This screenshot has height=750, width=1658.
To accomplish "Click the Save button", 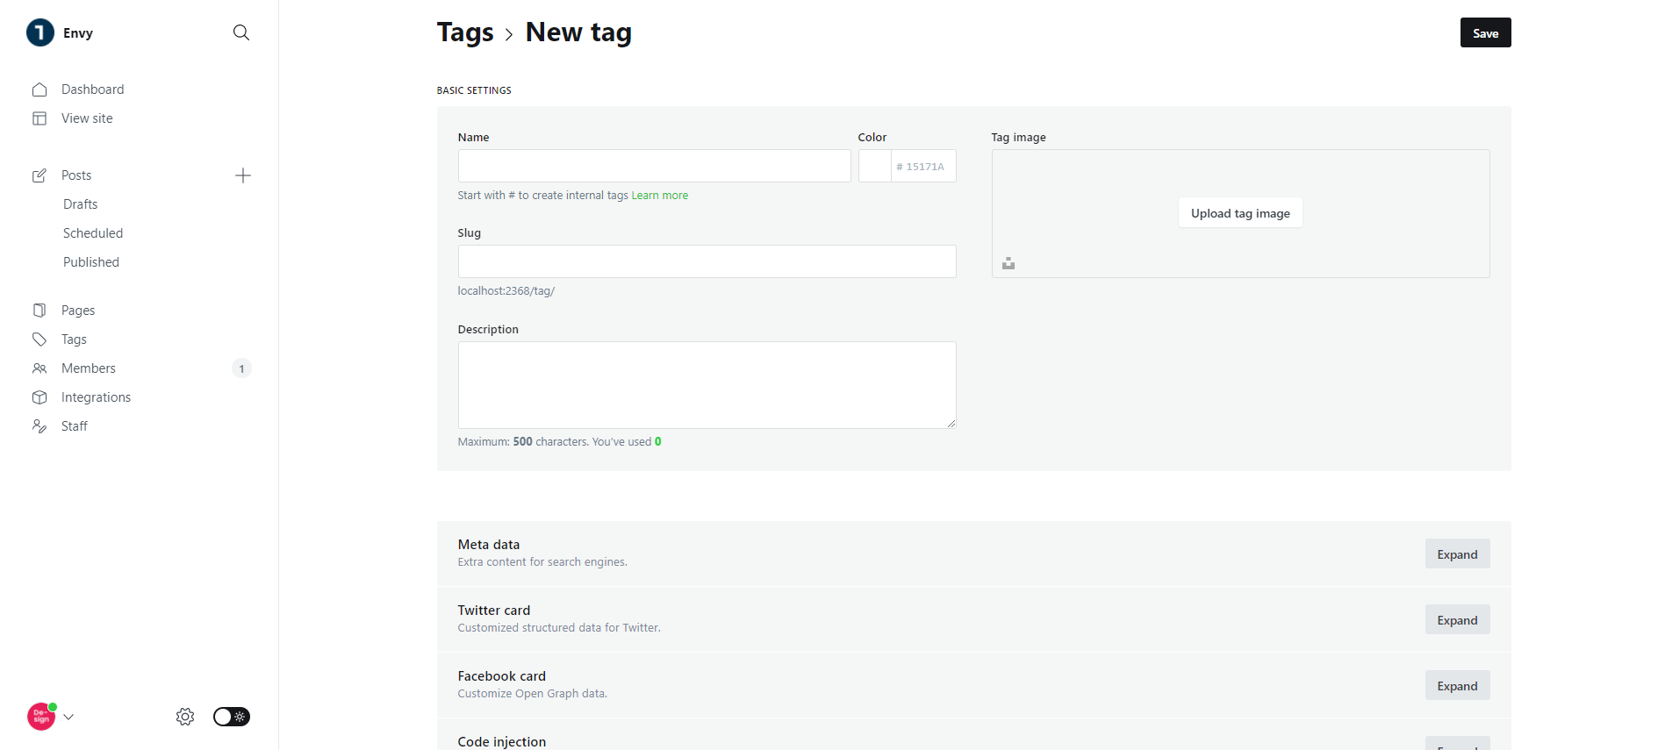I will coord(1485,32).
